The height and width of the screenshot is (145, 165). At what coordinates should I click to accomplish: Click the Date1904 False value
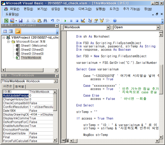click(41, 111)
